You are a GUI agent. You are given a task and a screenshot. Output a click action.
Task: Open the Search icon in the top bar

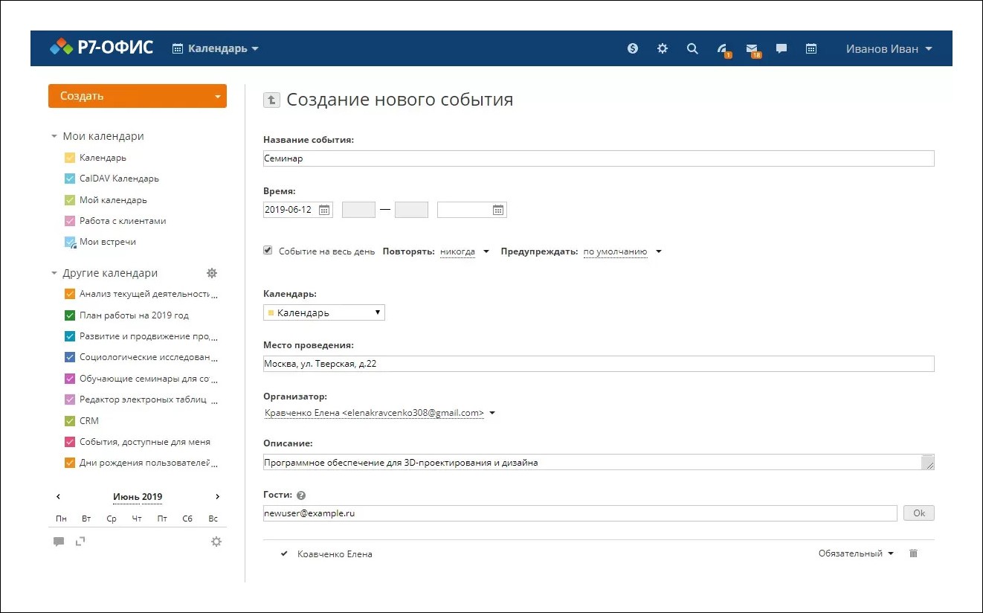(x=692, y=48)
